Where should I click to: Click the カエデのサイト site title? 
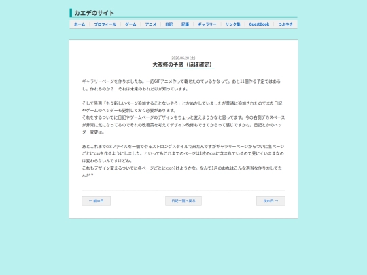click(x=94, y=13)
